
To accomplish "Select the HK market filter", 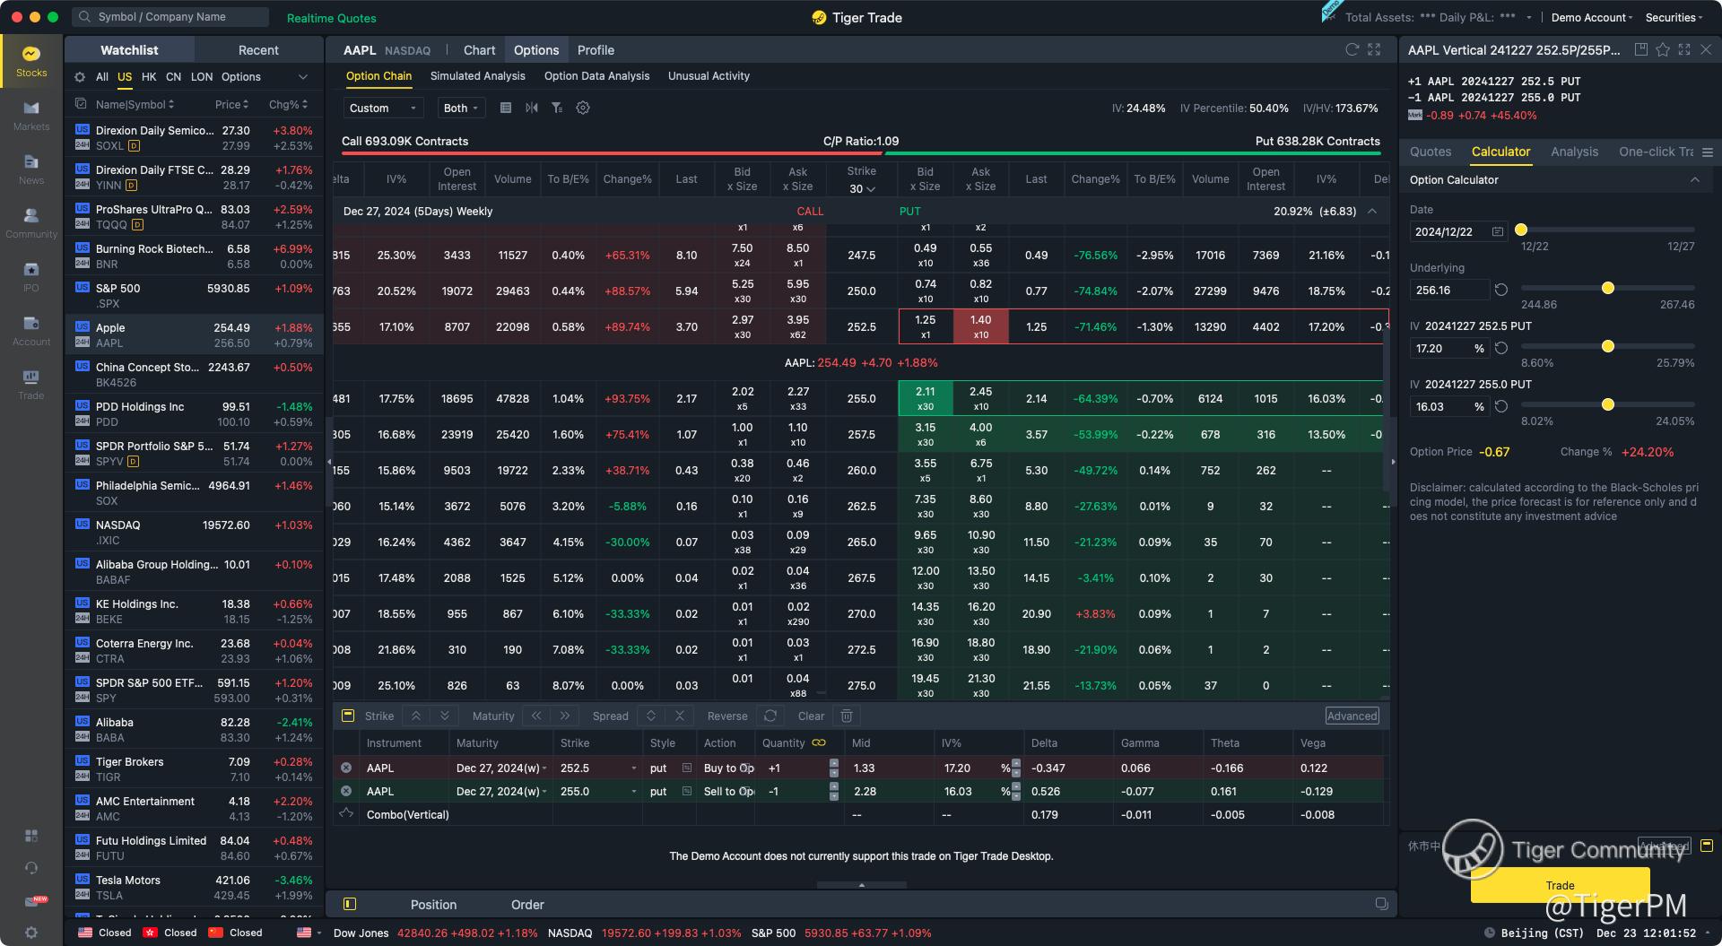I will click(149, 77).
